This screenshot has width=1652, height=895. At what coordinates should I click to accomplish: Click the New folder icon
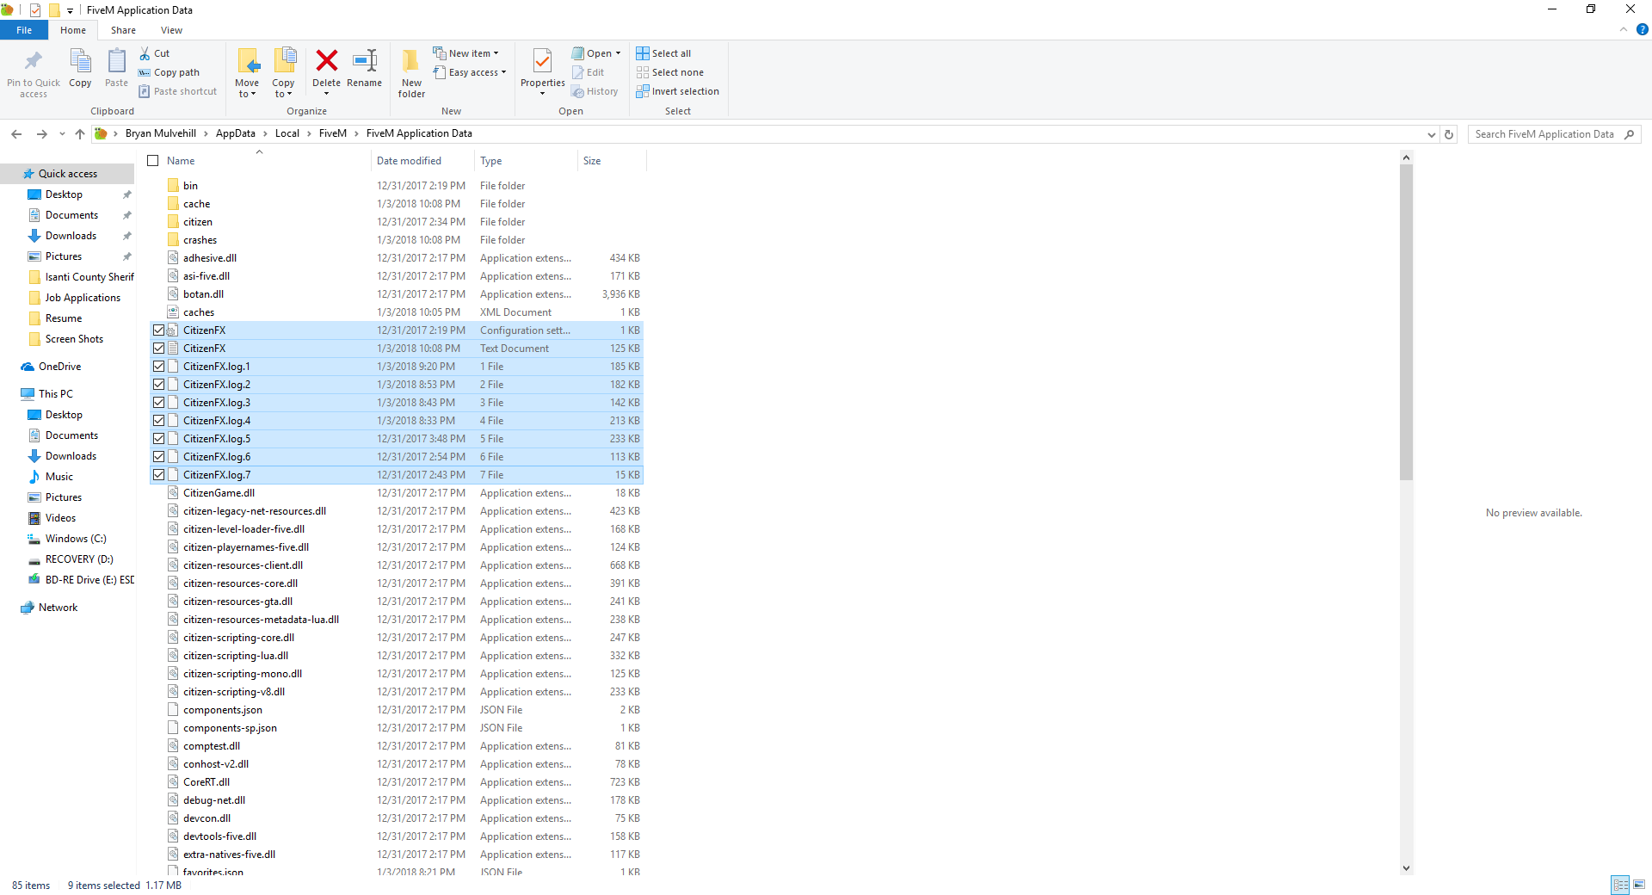coord(411,60)
